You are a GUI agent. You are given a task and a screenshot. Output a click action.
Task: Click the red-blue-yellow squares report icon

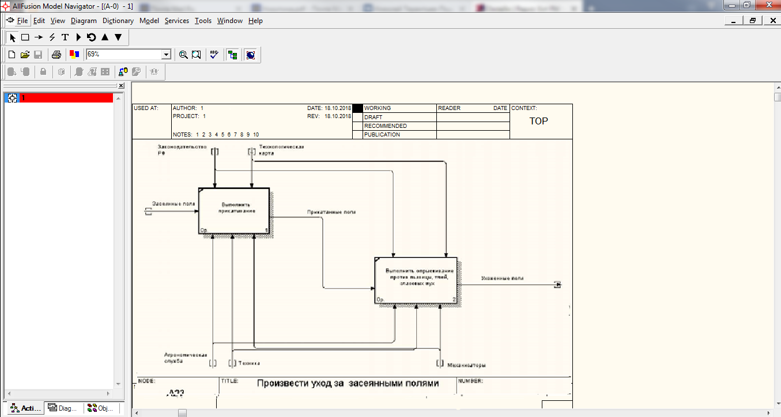pyautogui.click(x=74, y=55)
